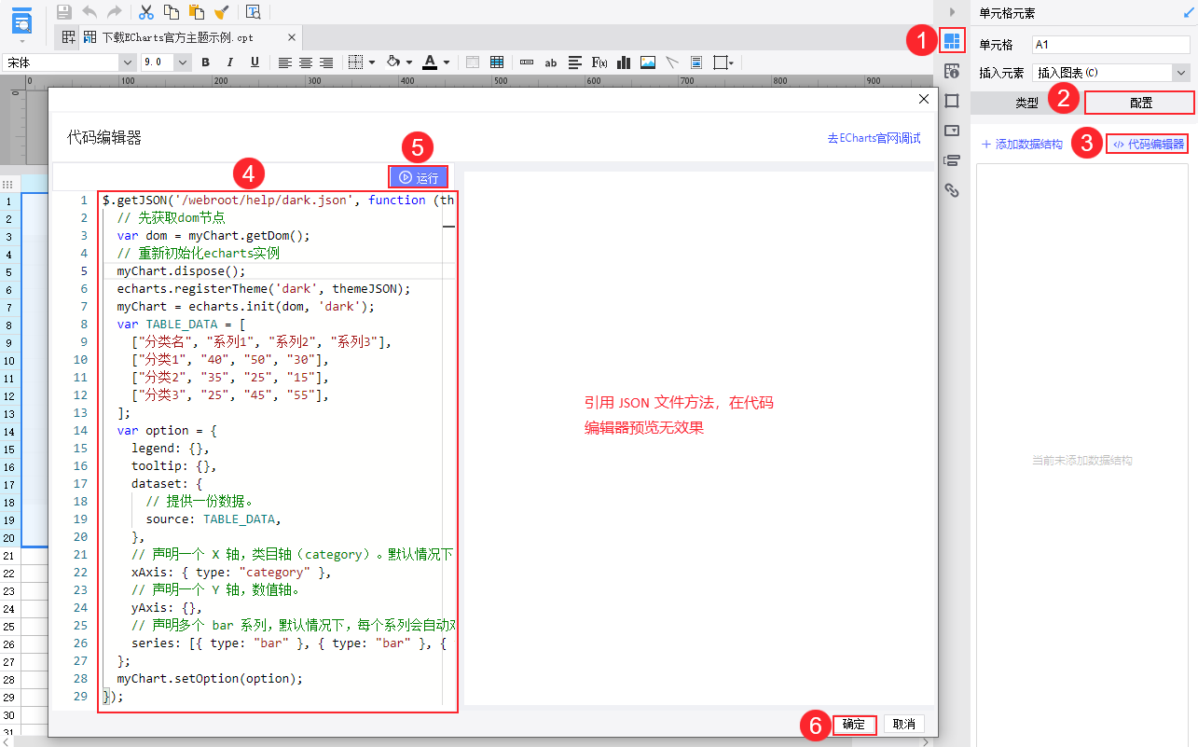Click the 运行 run button

pos(419,177)
